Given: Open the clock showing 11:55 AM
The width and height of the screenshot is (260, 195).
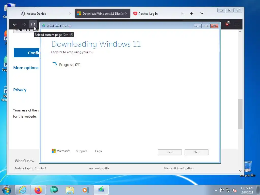Looking at the screenshot, I should point(247,190).
